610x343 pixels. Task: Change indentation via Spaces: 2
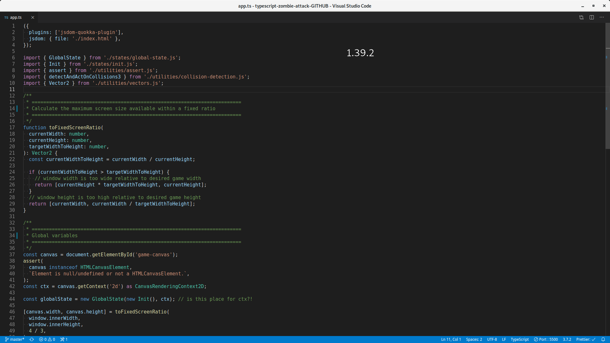[x=474, y=340]
